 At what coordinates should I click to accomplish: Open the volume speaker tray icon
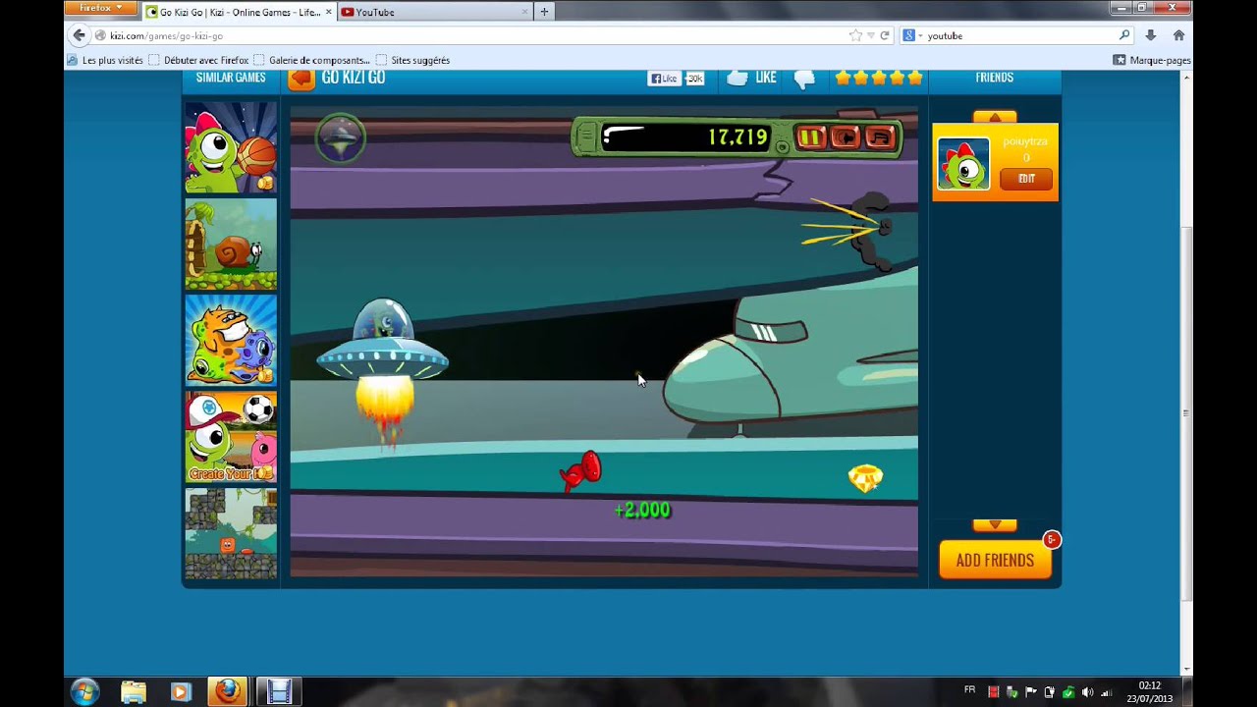[1087, 692]
